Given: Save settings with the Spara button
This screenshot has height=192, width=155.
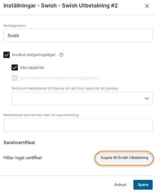Looking at the screenshot, I should pyautogui.click(x=143, y=185).
